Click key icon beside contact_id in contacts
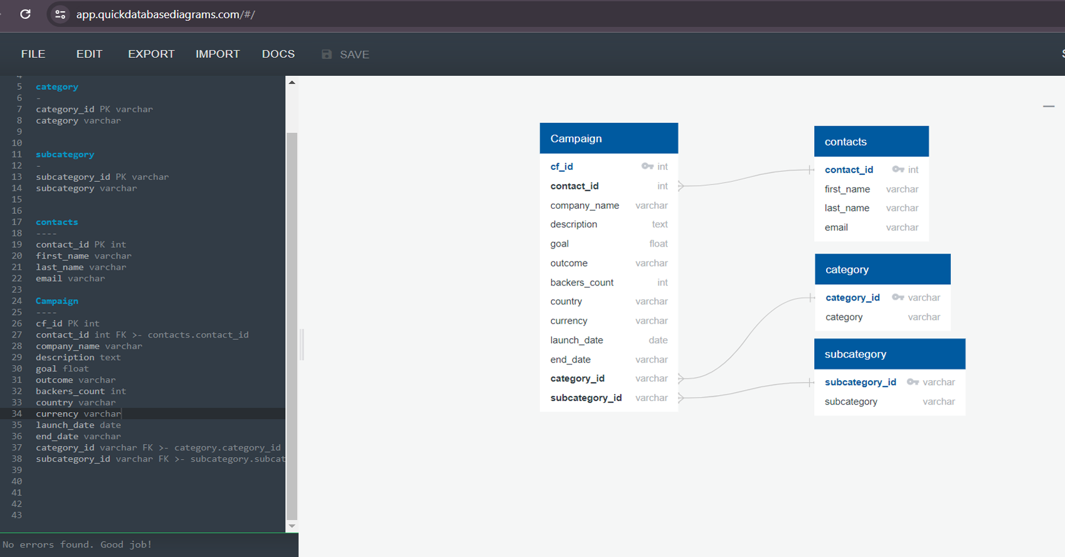 click(898, 169)
